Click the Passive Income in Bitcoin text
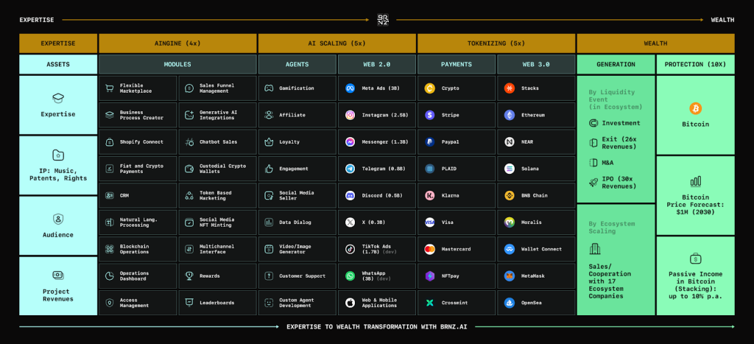 695,285
